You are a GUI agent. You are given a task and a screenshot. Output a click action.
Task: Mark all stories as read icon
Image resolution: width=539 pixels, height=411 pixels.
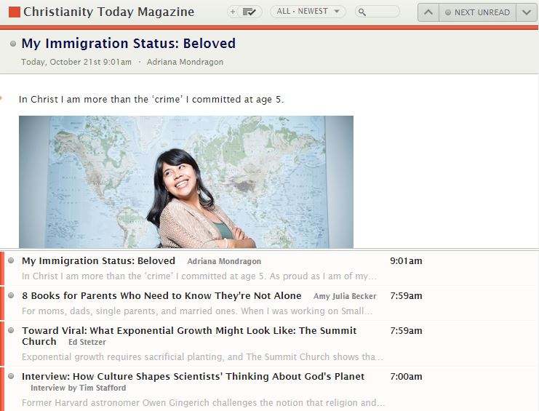[249, 12]
